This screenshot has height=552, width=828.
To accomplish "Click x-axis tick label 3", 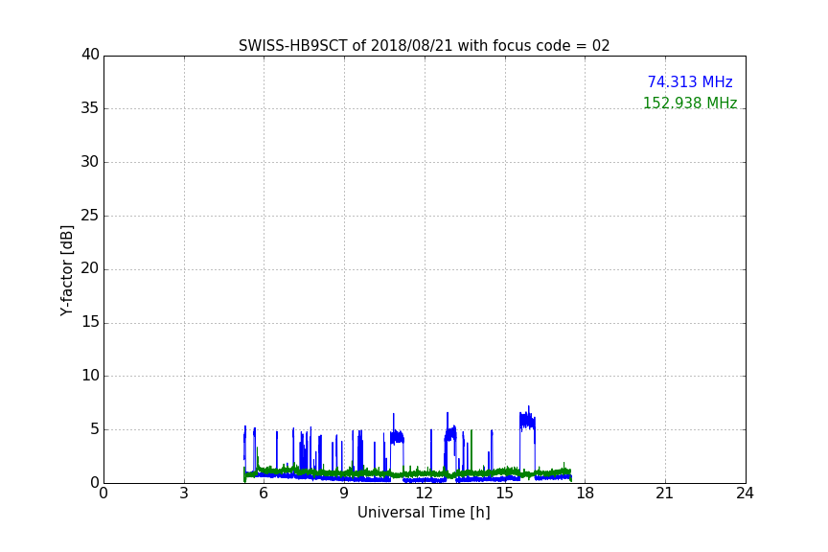I will coord(184,494).
